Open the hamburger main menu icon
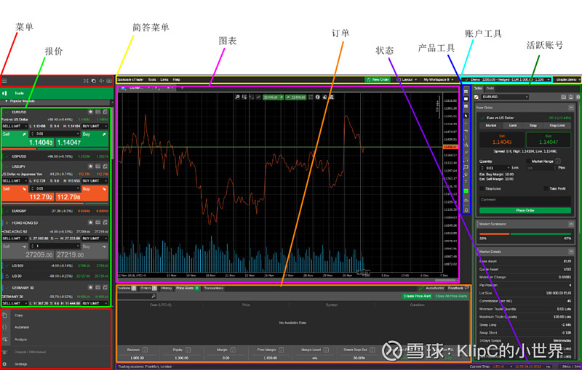 (x=4, y=81)
